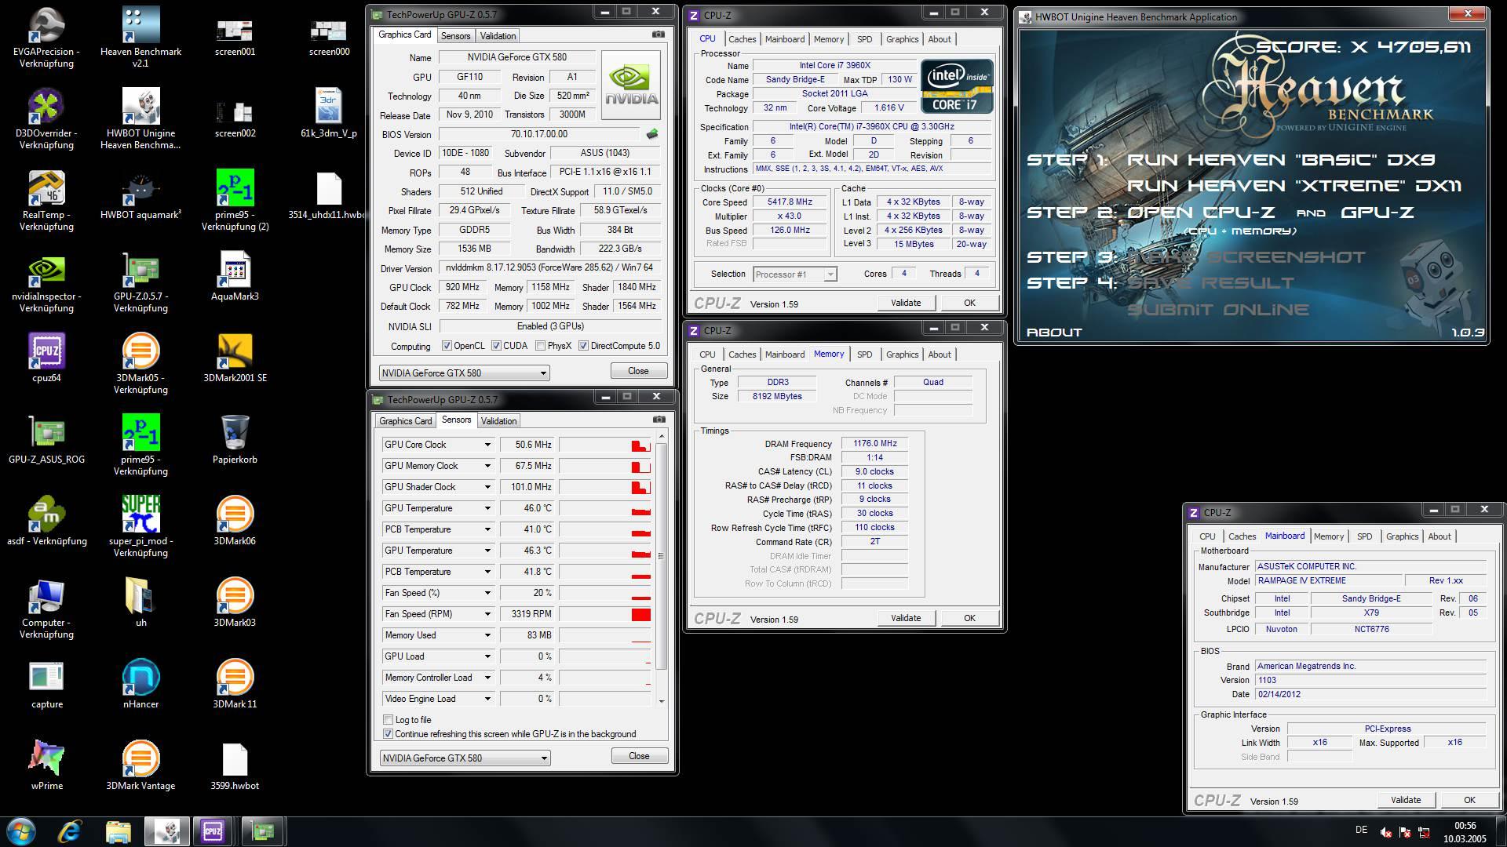This screenshot has width=1507, height=847.
Task: Click the GPU-Z camera screenshot icon in Graphics Card window
Action: pos(658,35)
